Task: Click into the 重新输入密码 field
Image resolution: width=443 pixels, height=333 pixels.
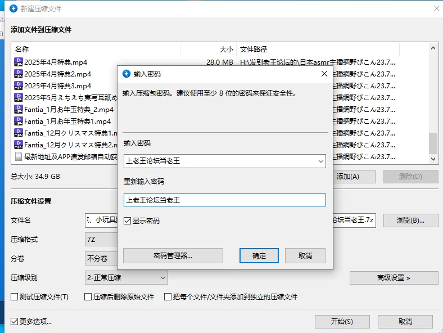Action: click(x=224, y=200)
